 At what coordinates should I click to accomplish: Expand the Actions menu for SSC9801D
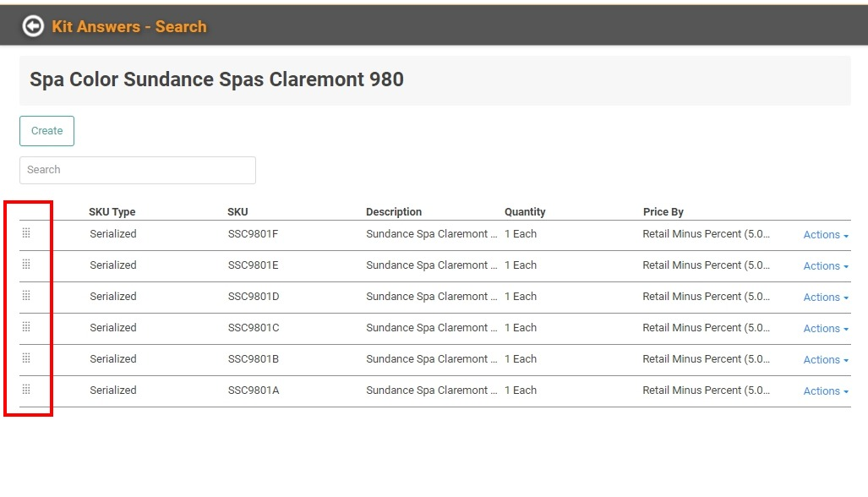826,298
